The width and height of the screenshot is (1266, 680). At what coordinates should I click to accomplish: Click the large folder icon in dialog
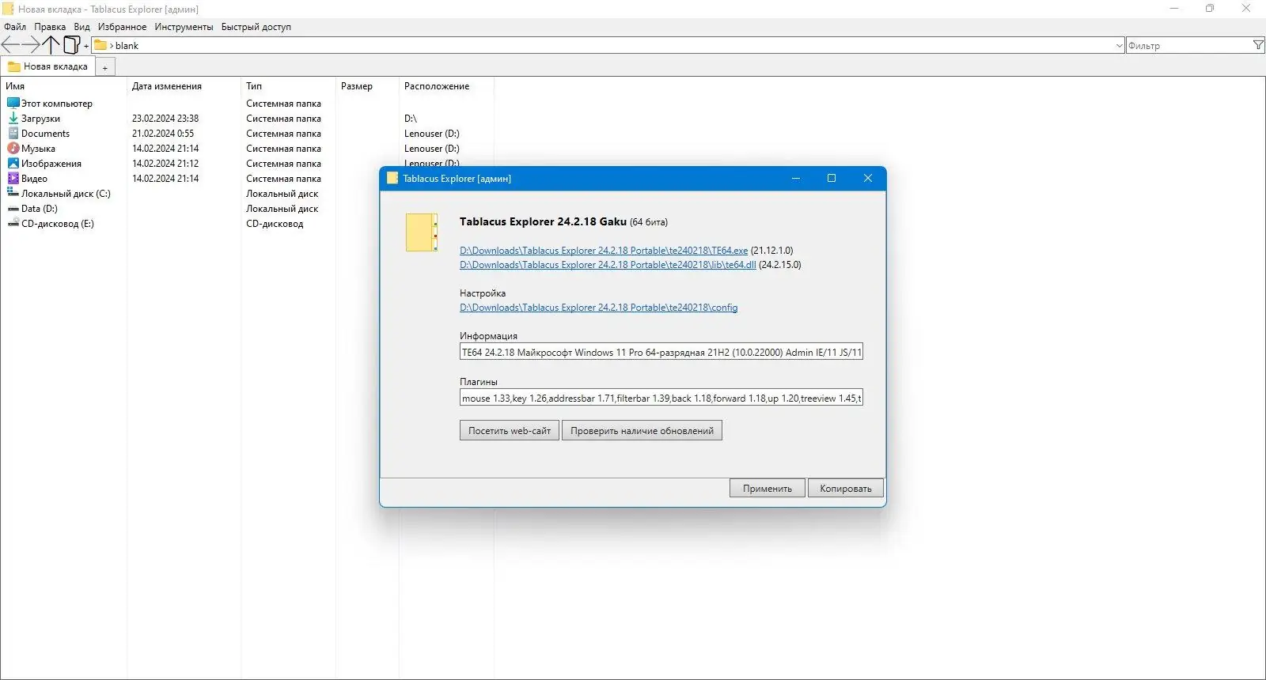click(x=422, y=232)
